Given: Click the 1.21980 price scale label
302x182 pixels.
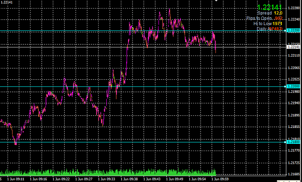Looking at the screenshot, I should click(294, 91).
